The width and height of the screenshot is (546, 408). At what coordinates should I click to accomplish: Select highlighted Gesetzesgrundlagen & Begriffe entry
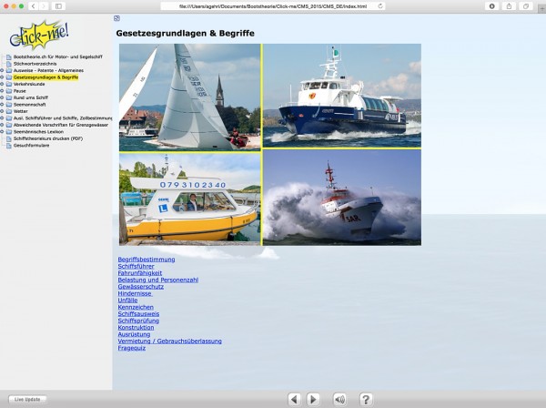click(45, 77)
